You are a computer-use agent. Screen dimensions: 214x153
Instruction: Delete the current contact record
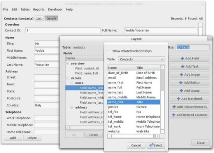[x=32, y=138]
